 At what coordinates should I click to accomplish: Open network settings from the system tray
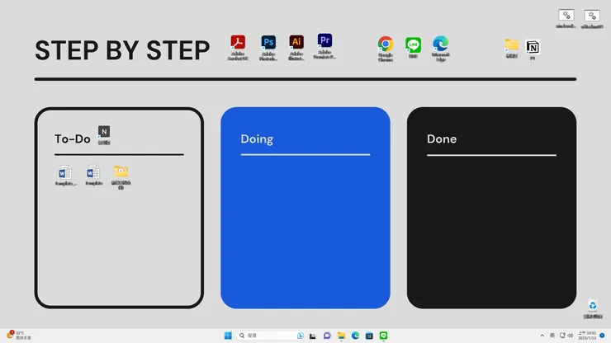pos(562,336)
